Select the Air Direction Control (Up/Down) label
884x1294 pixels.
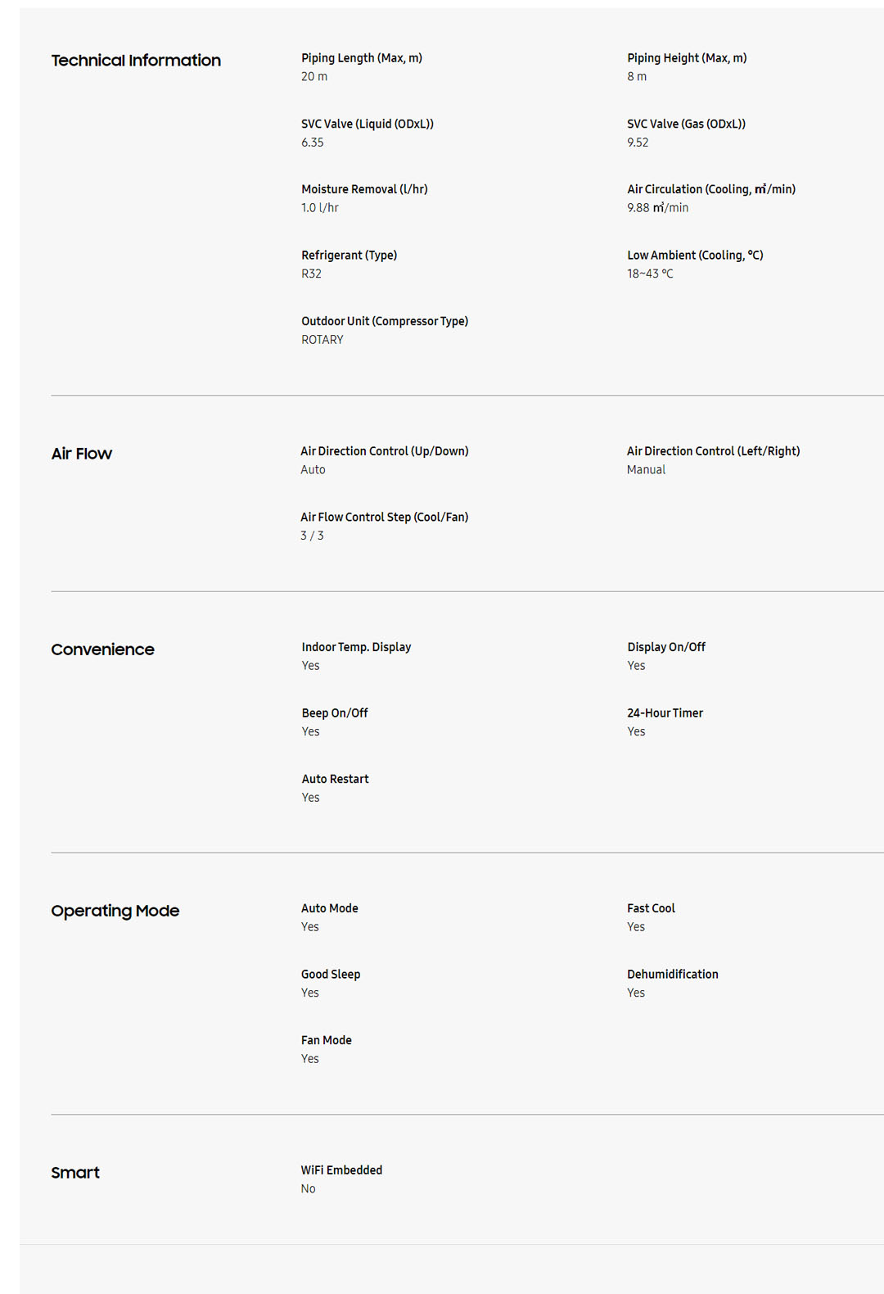[385, 451]
